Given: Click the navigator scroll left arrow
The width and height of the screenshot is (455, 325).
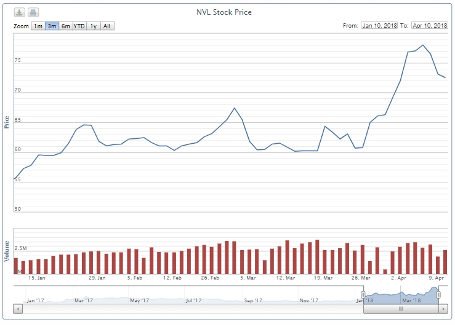Looking at the screenshot, I should point(18,309).
